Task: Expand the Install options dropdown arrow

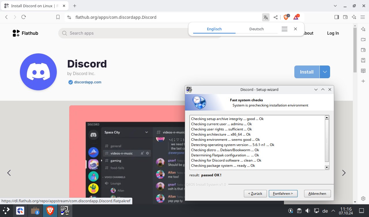Action: tap(325, 72)
